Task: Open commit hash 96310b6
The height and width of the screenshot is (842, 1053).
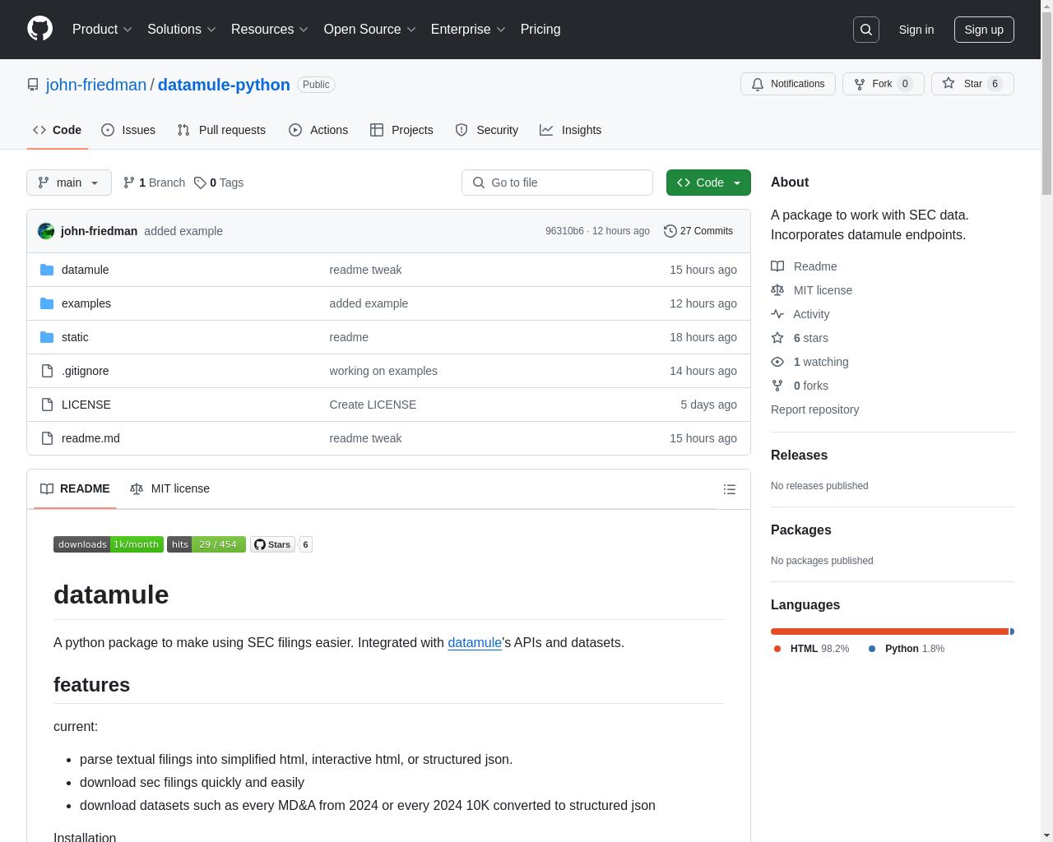Action: coord(564,231)
